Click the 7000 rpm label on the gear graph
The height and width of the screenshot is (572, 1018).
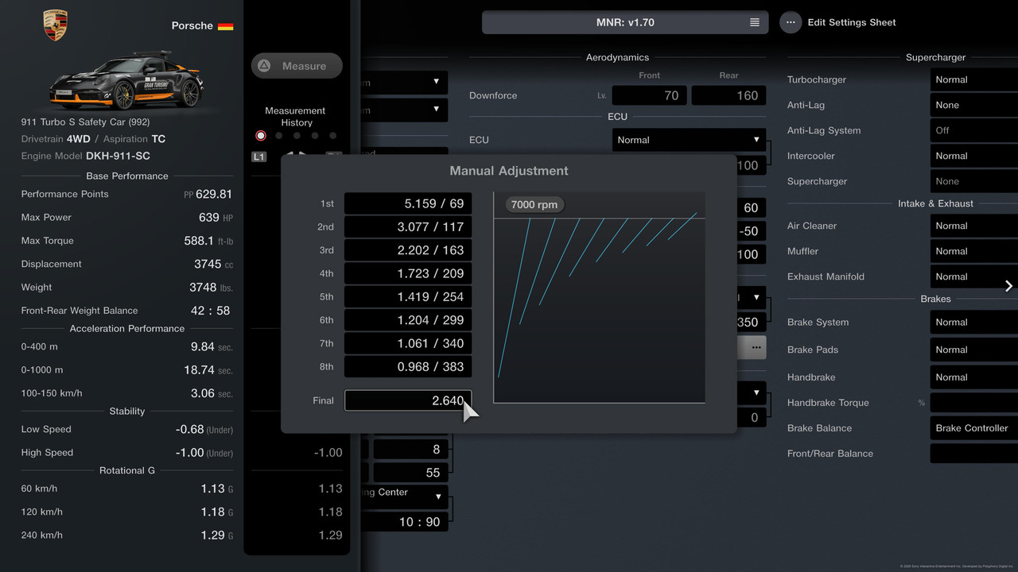[x=534, y=204]
